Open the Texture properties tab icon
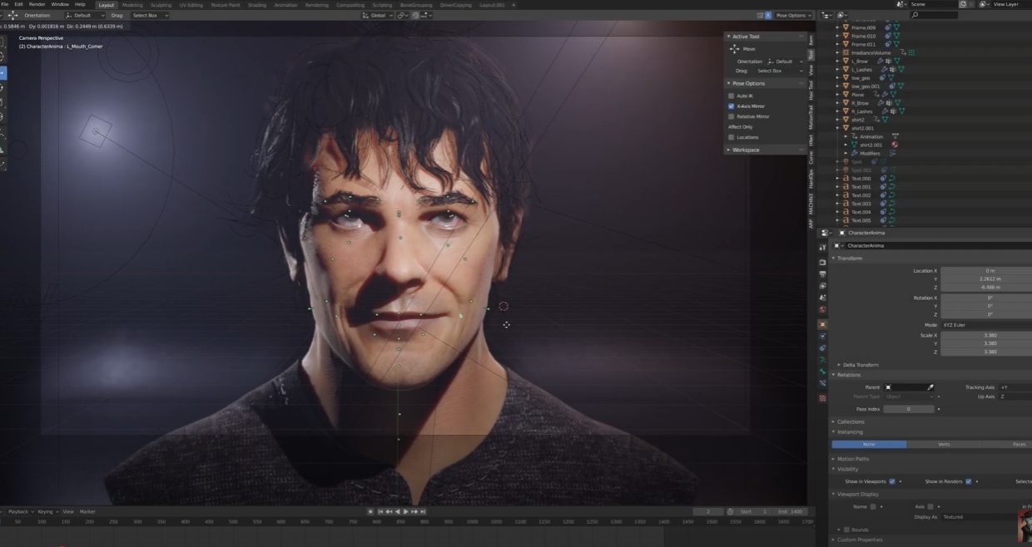This screenshot has height=547, width=1032. click(x=822, y=398)
